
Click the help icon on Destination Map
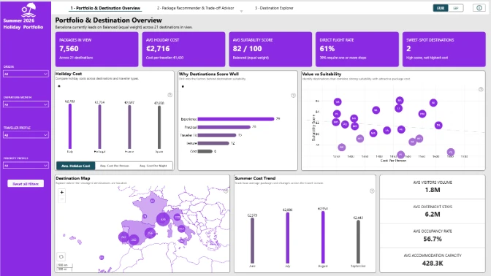point(226,191)
